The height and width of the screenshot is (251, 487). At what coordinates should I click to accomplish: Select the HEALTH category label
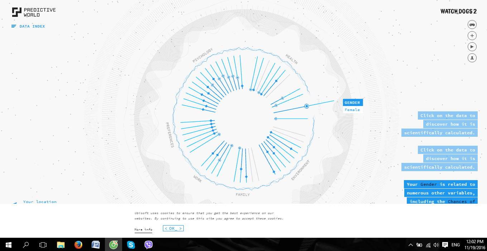[x=291, y=59]
